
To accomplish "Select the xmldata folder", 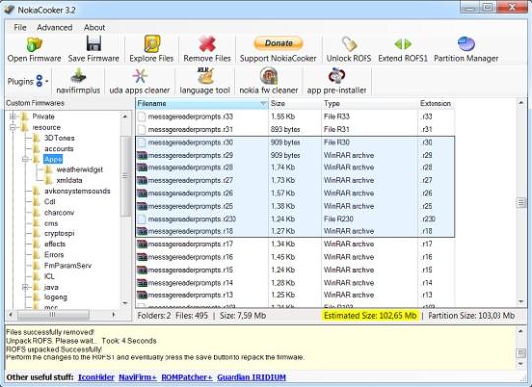I will point(69,180).
